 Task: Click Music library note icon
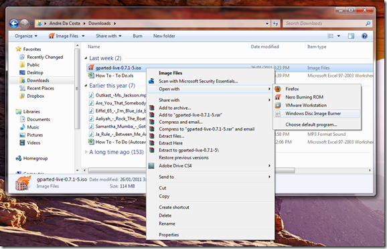(x=22, y=127)
